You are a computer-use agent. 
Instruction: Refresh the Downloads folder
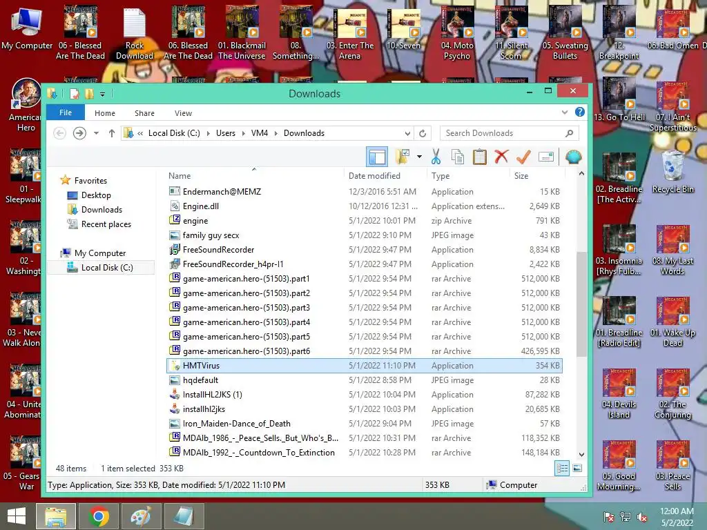click(423, 133)
